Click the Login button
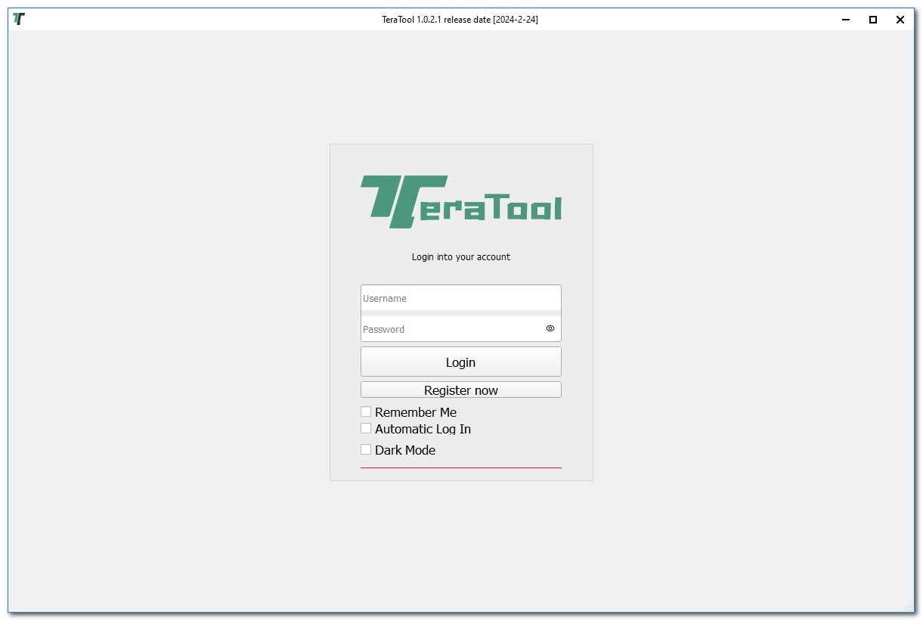Viewport: 923px width, 621px height. coord(461,362)
